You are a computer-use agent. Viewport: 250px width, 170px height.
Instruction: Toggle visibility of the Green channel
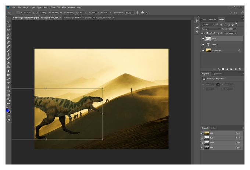pyautogui.click(x=203, y=143)
